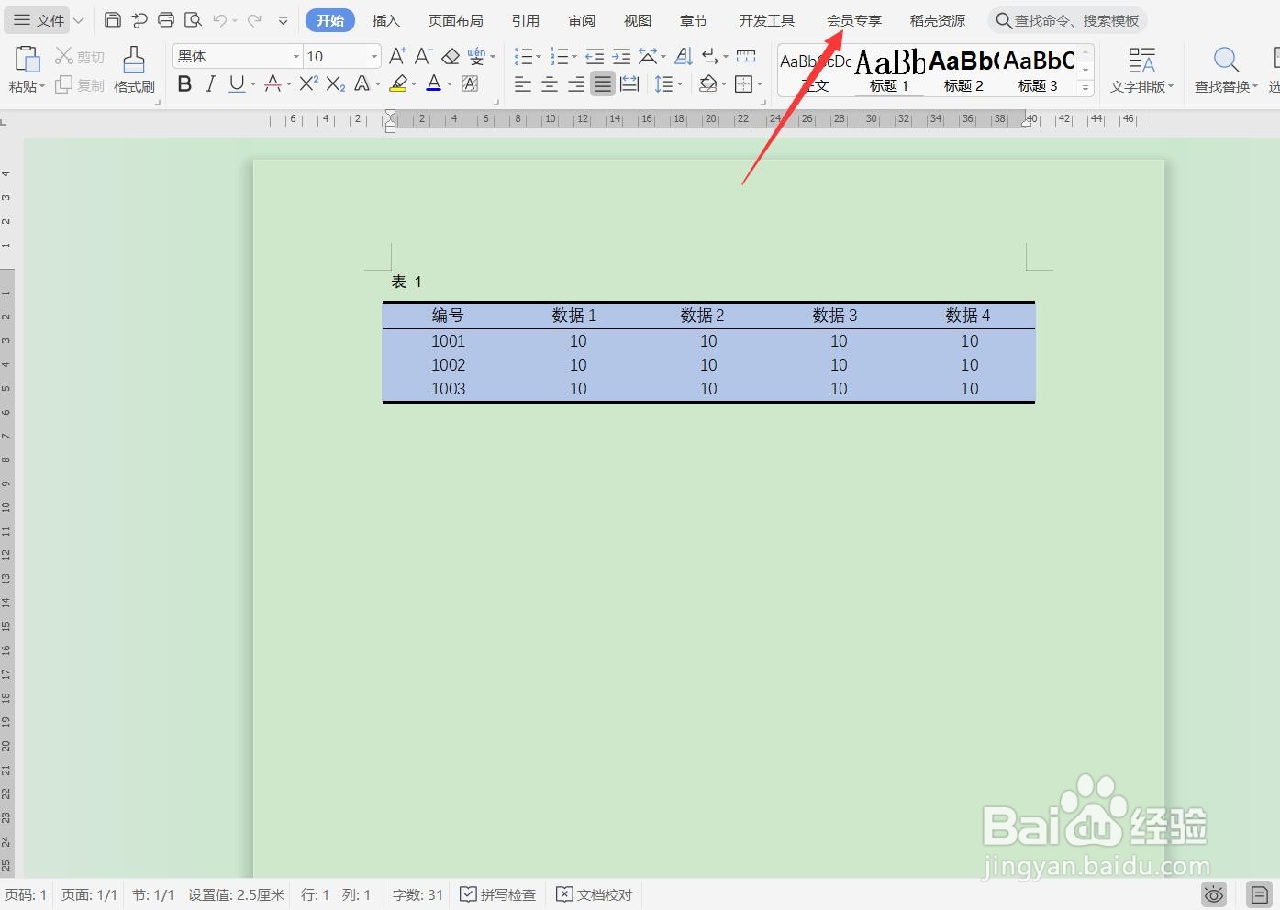Image resolution: width=1280 pixels, height=910 pixels.
Task: Click the export-to-PDF icon beside the Save icon
Action: (x=139, y=19)
